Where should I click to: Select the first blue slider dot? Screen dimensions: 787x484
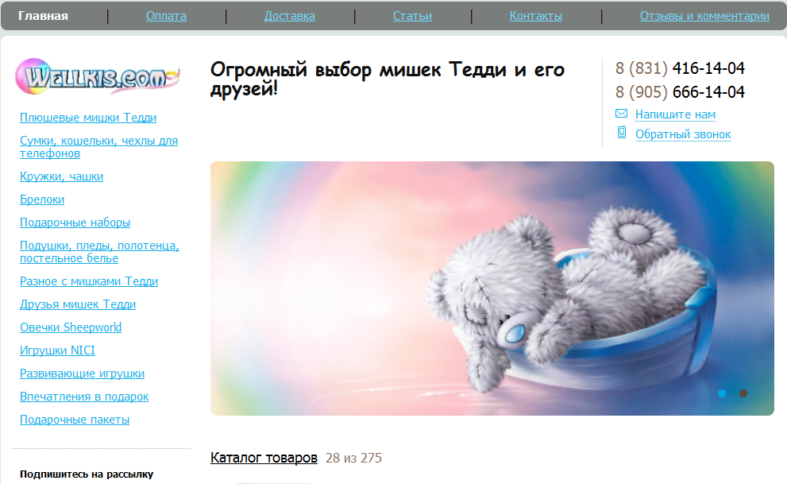[x=722, y=393]
